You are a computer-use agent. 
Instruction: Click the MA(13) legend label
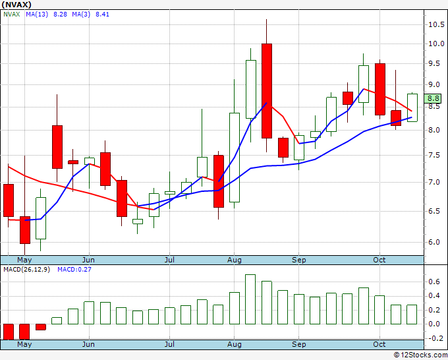point(37,15)
